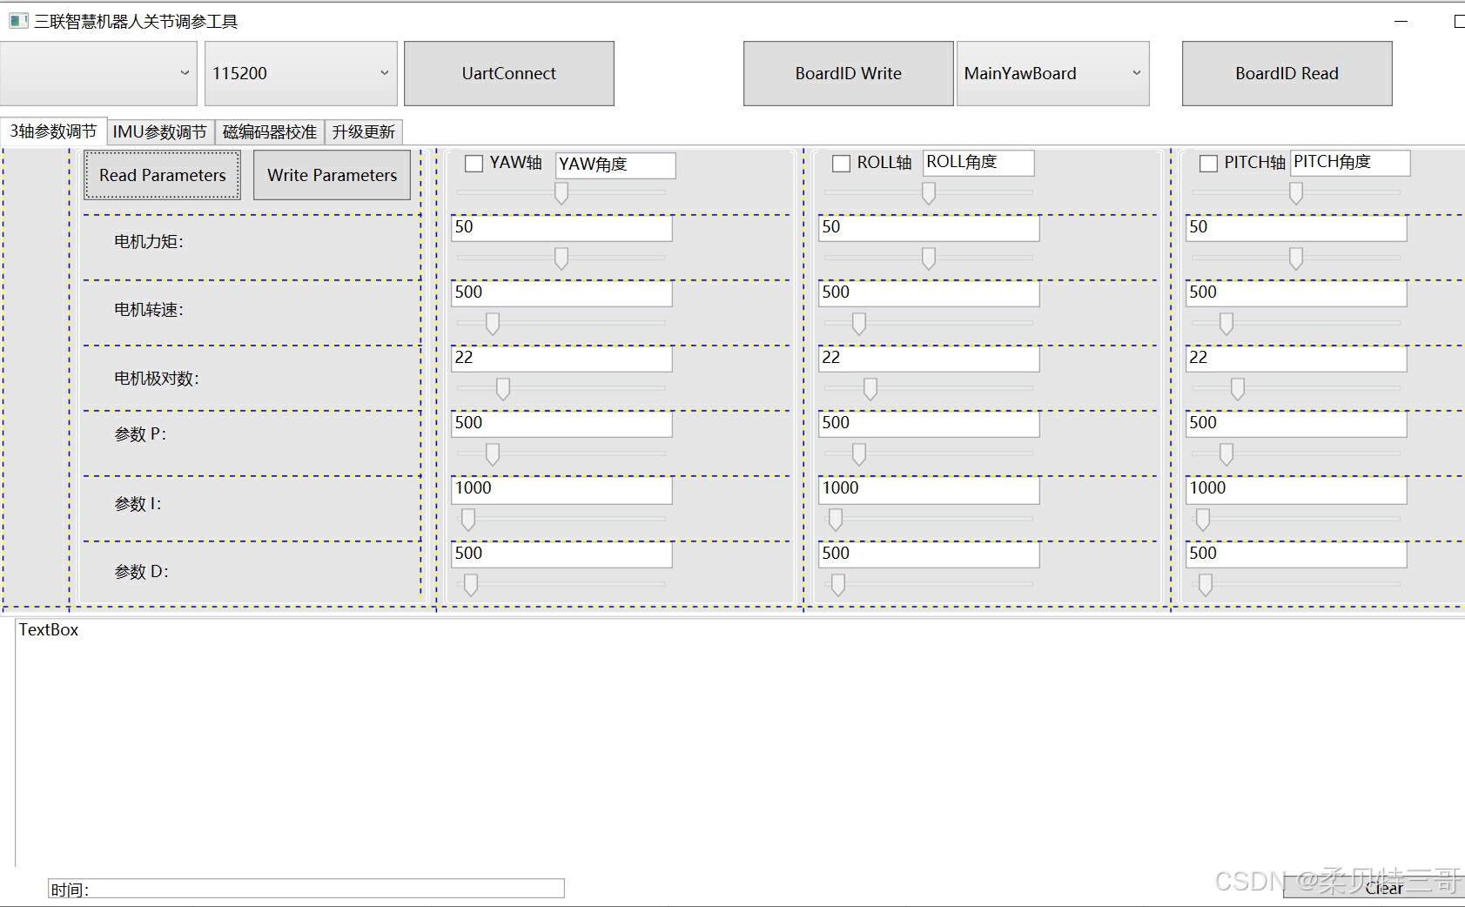Click the ROLL motor torque slider thumb

click(929, 259)
